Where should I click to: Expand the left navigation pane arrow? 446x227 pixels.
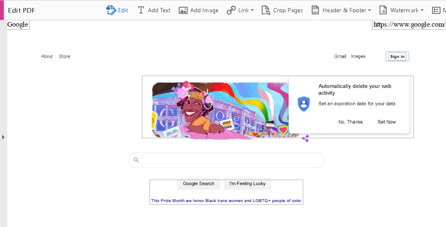coord(3,137)
